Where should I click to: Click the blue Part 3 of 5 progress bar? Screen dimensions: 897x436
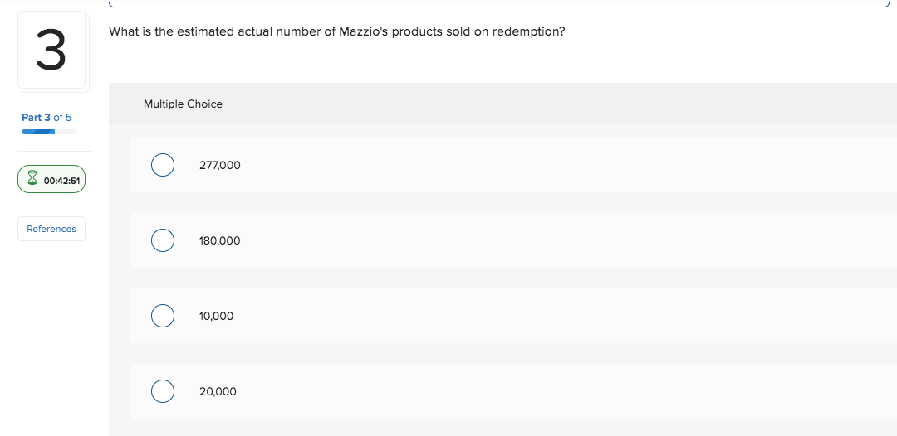[38, 132]
